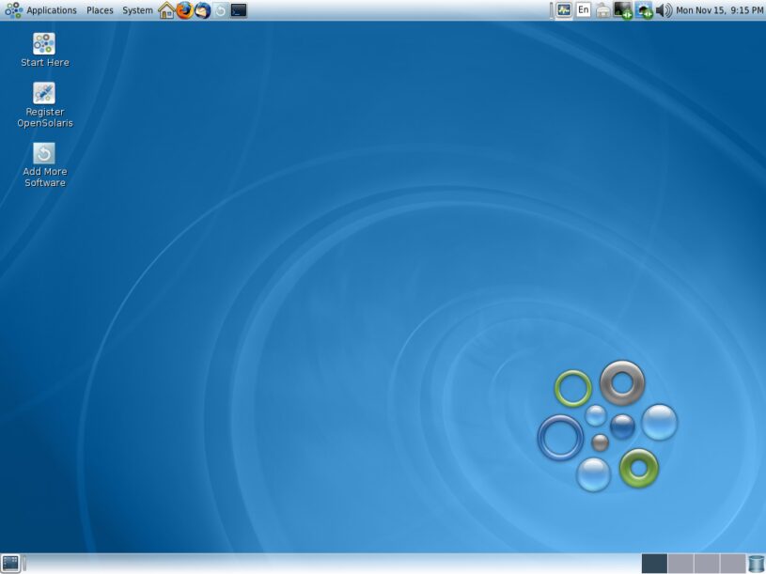Open the System menu
The height and width of the screenshot is (574, 766).
(137, 9)
